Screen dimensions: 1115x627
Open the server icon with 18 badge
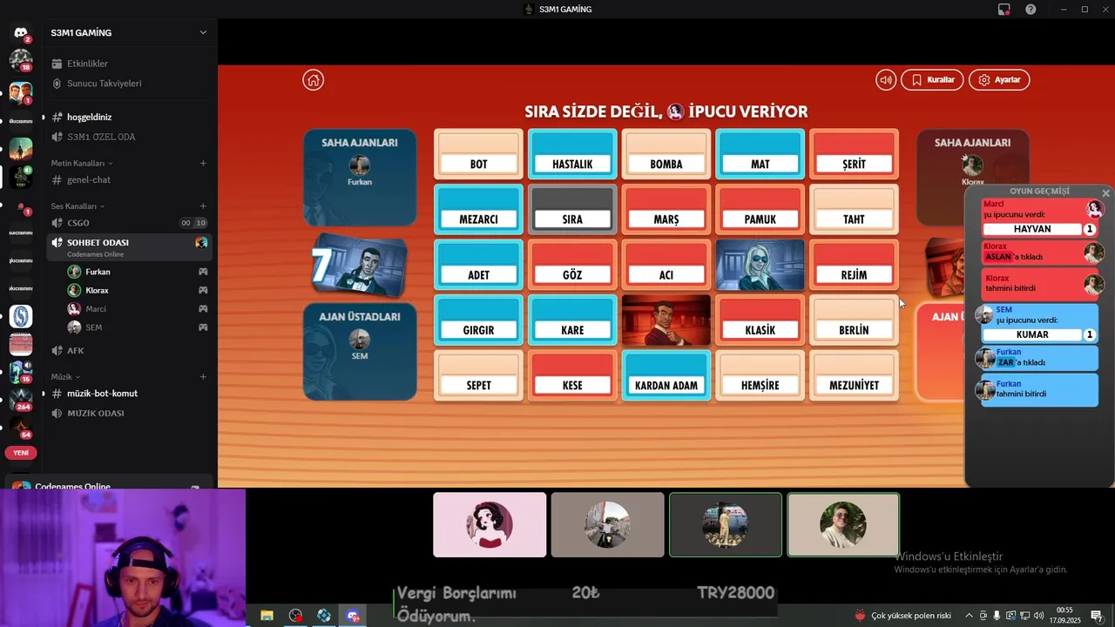pos(20,59)
